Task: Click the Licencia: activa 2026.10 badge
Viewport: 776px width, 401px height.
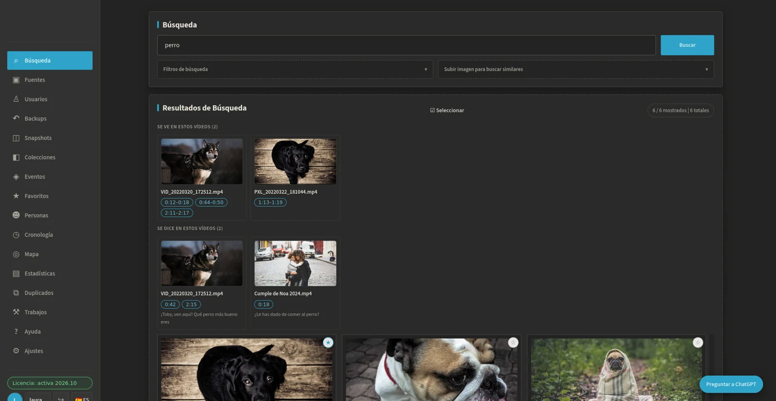Action: click(x=49, y=383)
